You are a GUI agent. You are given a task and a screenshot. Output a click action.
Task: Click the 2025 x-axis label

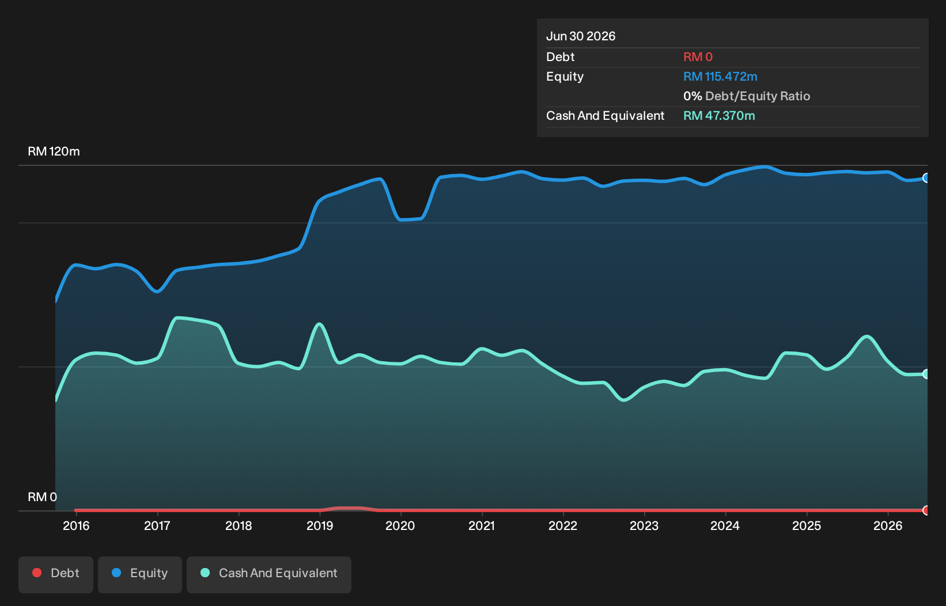(x=807, y=525)
